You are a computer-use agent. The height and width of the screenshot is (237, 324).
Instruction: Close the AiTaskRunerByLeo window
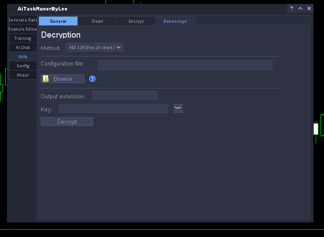click(x=309, y=8)
